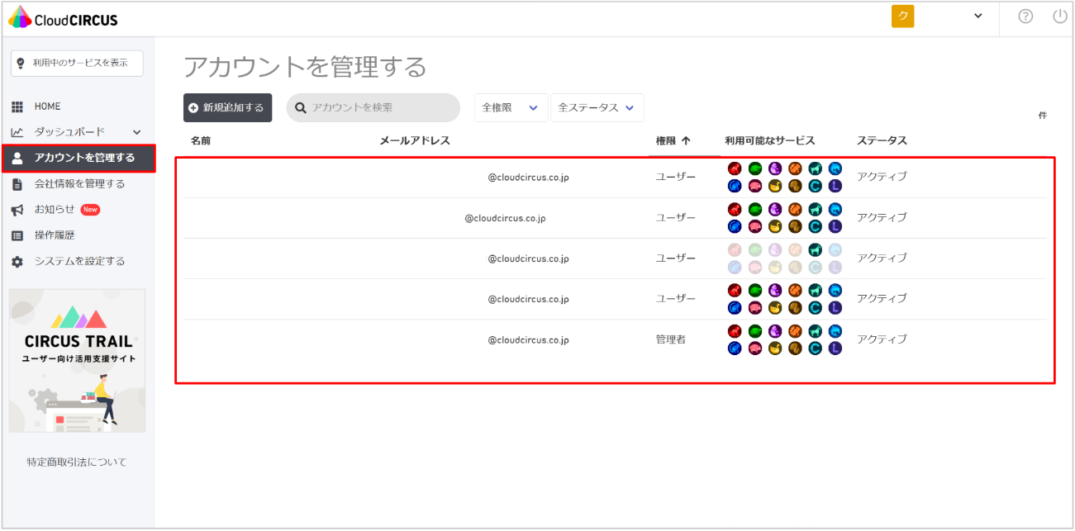Open help via the question mark icon
This screenshot has height=531, width=1075.
click(1025, 17)
